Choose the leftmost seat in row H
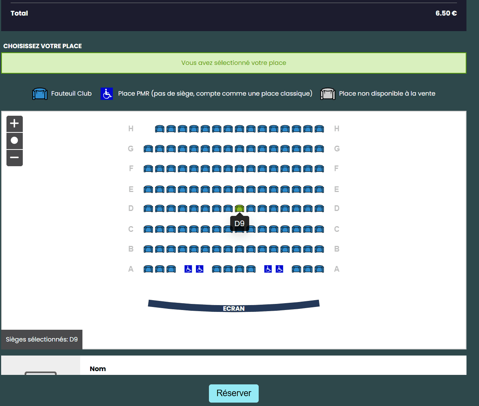The image size is (479, 406). coord(160,129)
